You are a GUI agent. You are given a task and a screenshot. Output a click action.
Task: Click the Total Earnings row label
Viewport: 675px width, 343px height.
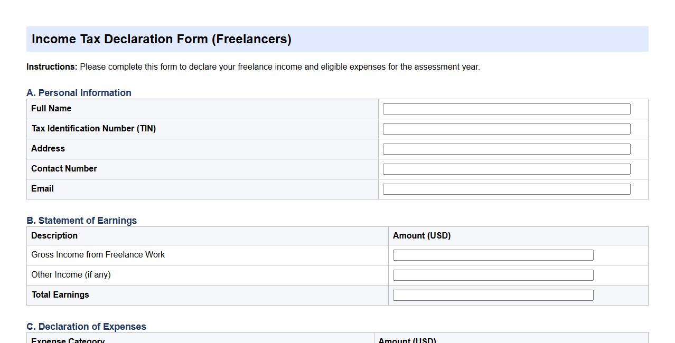60,294
